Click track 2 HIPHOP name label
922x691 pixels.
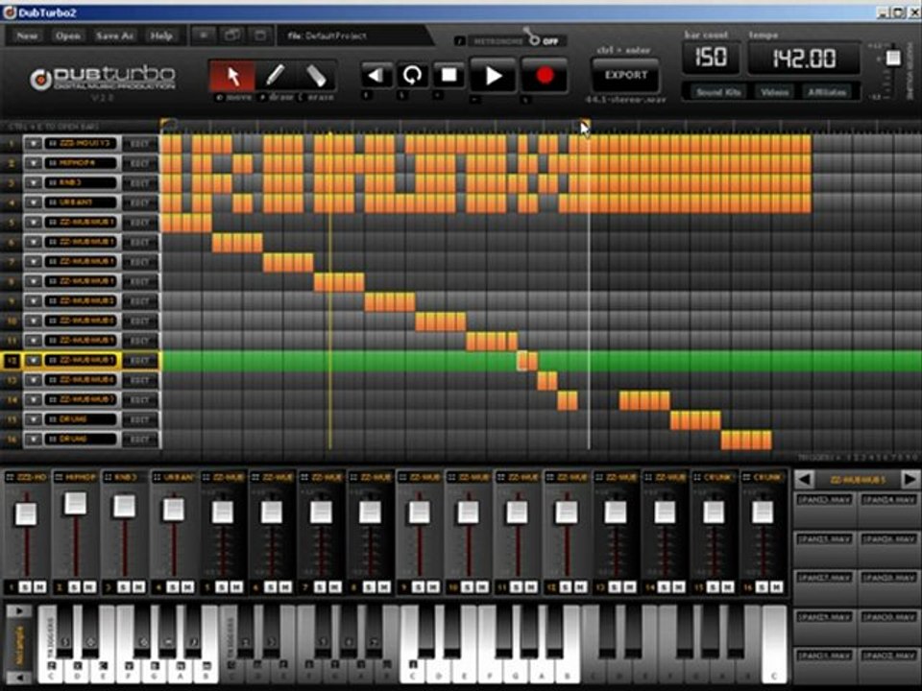click(81, 163)
